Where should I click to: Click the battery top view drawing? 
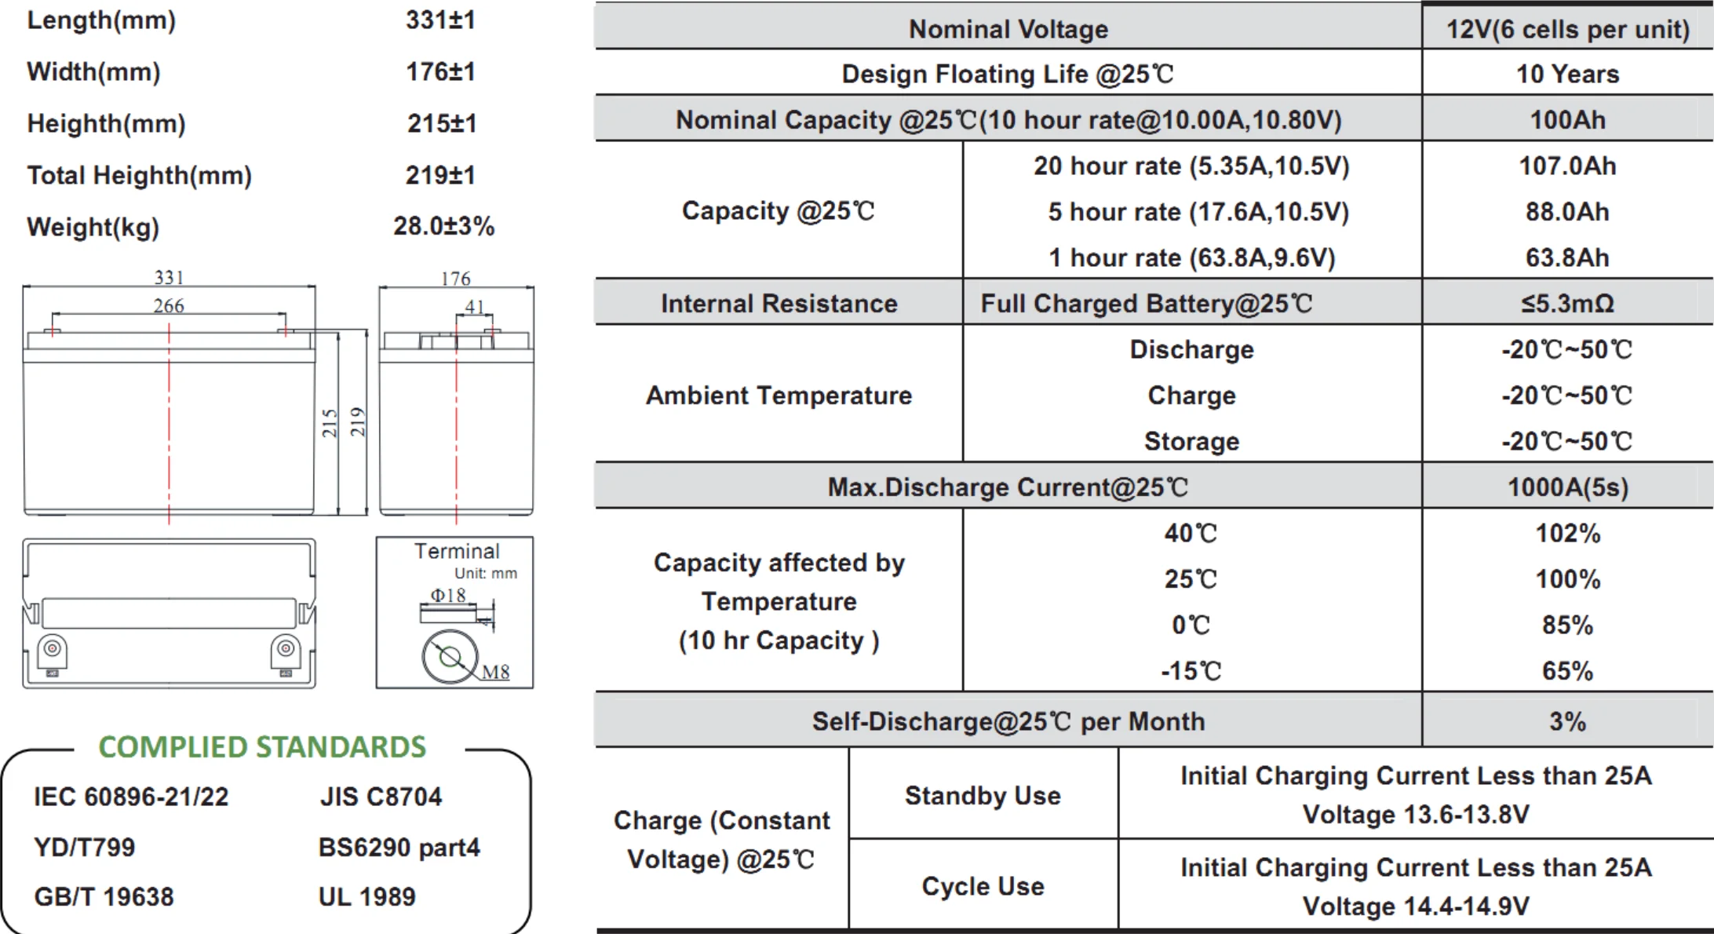(169, 613)
